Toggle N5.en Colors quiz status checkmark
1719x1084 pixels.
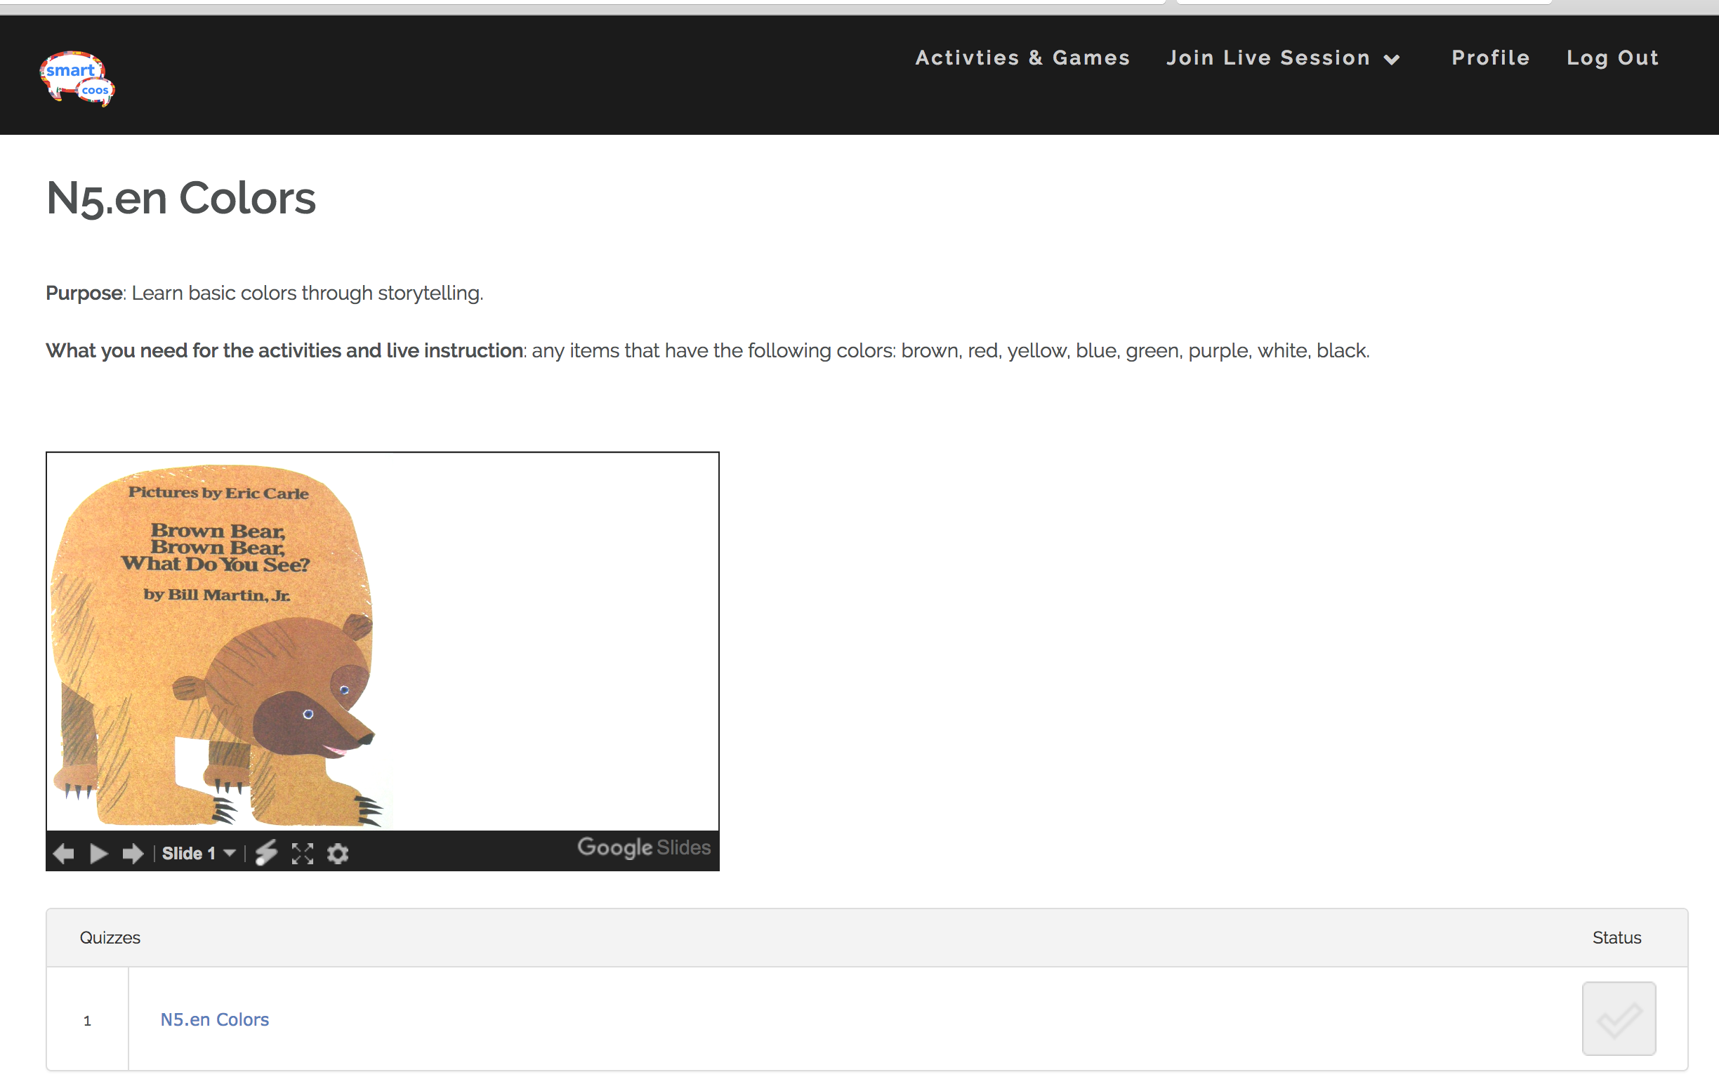tap(1619, 1018)
